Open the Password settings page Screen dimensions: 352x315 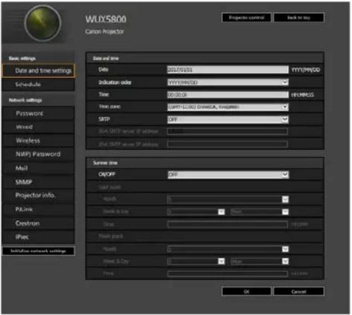click(x=38, y=113)
